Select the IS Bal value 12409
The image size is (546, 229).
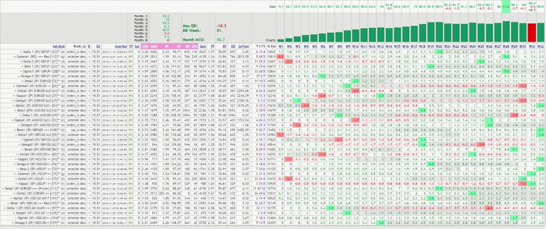pos(271,222)
